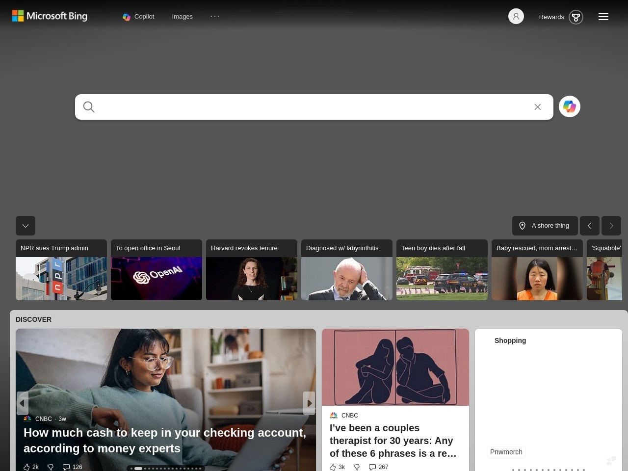Like the couples therapist article
628x471 pixels.
pos(333,467)
